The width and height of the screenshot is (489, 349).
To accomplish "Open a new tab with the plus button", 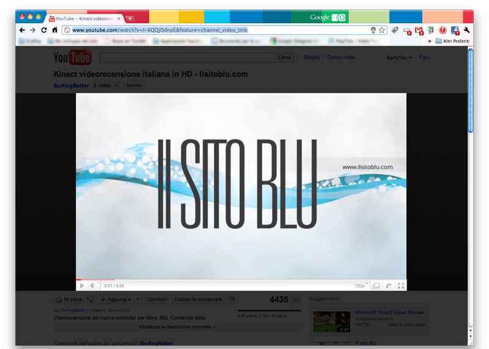I will [x=130, y=18].
